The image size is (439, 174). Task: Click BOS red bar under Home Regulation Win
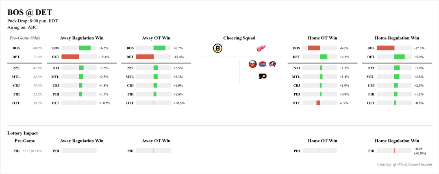coord(386,48)
